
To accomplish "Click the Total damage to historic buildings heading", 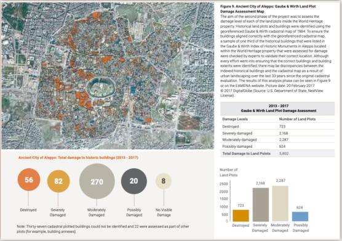I will click(78, 158).
